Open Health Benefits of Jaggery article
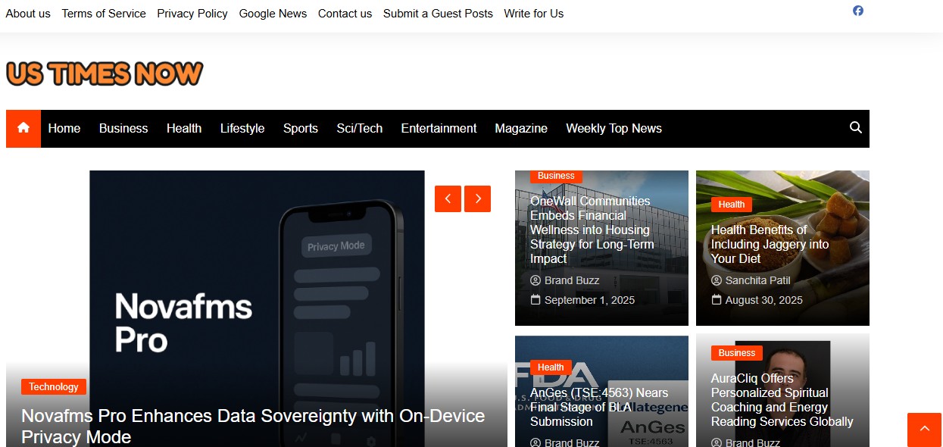This screenshot has width=943, height=447. pos(770,244)
